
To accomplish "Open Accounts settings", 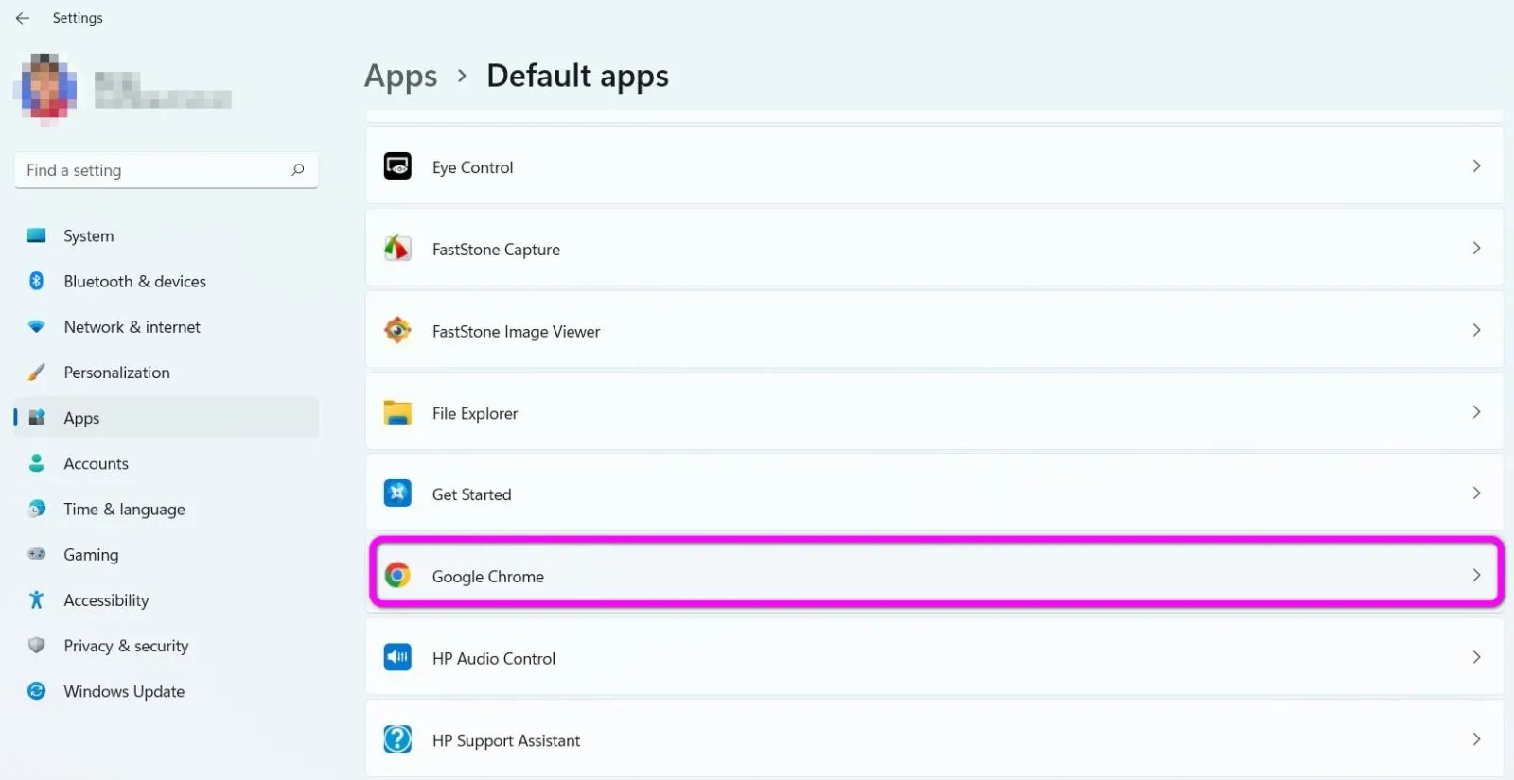I will point(167,463).
